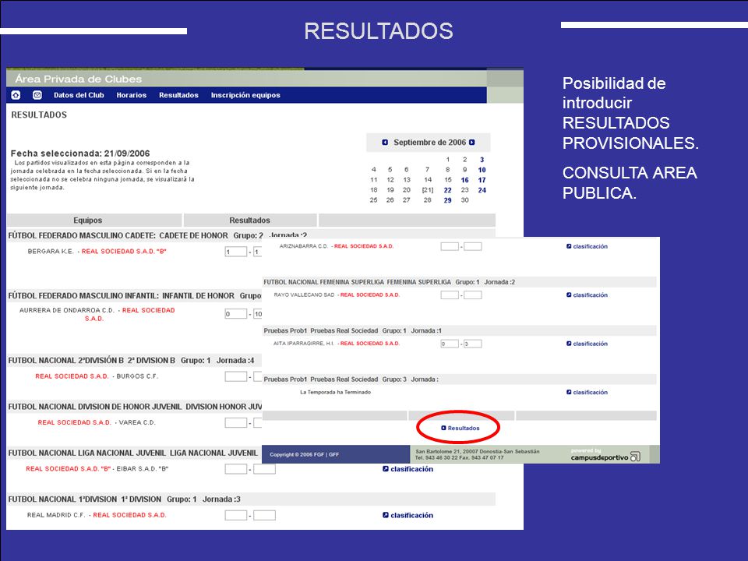Image resolution: width=748 pixels, height=561 pixels.
Task: Click the Resultados column header
Action: [249, 221]
